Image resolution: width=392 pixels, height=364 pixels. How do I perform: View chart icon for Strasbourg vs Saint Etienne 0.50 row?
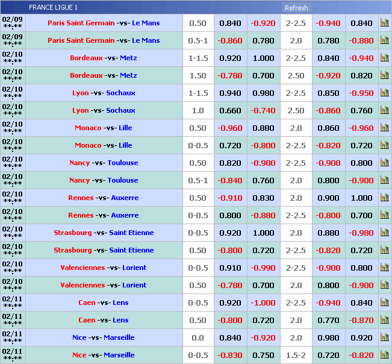[x=384, y=250]
